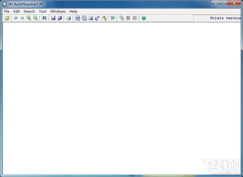Save with the single floppy disk icon
Screen dimensions: 243x177
(x=53, y=18)
